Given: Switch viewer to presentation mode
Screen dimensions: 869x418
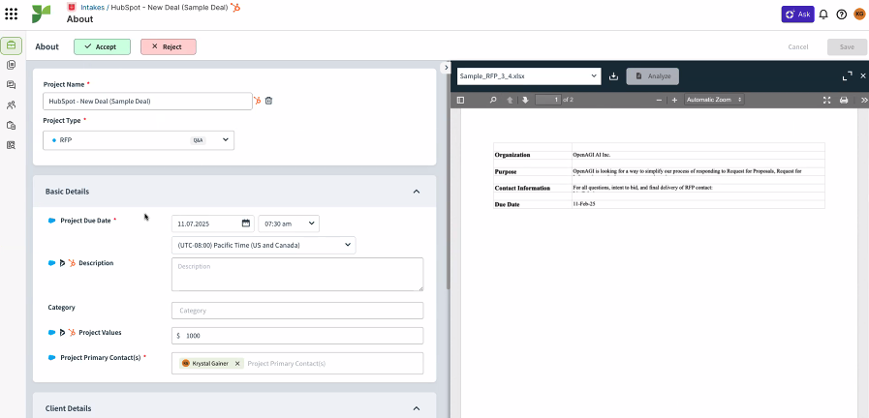Looking at the screenshot, I should pyautogui.click(x=827, y=101).
